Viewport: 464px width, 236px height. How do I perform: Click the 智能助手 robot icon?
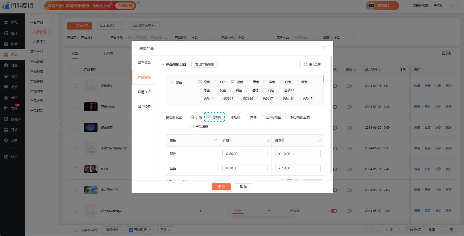click(x=371, y=5)
